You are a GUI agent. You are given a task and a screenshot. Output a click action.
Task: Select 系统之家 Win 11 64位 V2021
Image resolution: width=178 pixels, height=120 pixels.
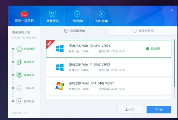pos(108,67)
